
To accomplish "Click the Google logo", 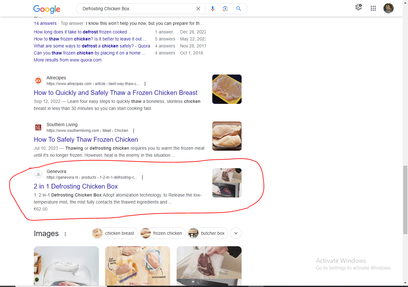I will [47, 9].
